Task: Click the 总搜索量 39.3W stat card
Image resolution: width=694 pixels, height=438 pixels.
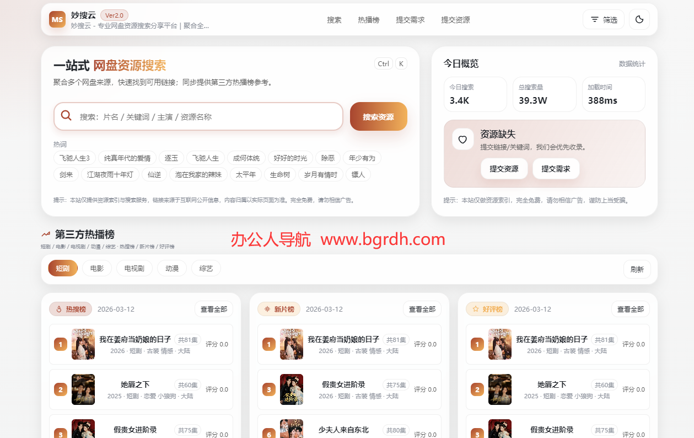Action: click(545, 94)
